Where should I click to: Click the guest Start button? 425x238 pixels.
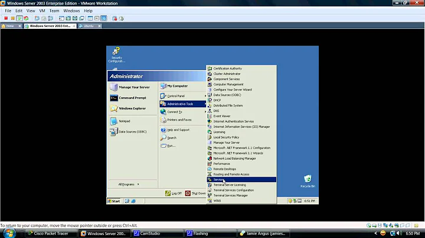[114, 201]
